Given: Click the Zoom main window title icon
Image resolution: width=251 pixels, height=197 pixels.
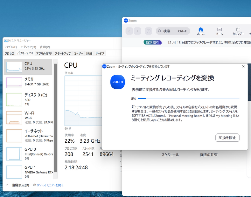Looking at the screenshot, I should (x=126, y=21).
